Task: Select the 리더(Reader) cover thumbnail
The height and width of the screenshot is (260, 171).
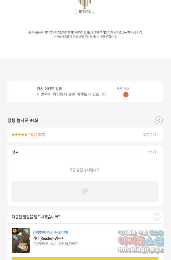Action: 21,240
